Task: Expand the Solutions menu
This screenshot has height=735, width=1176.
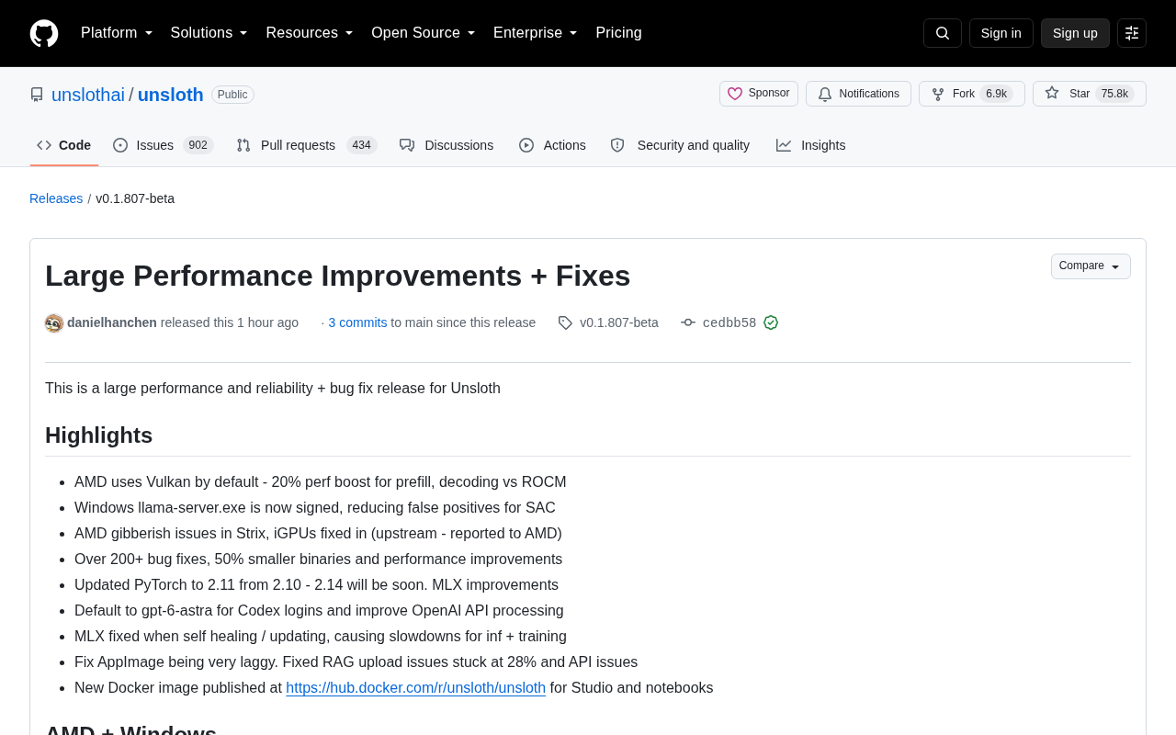Action: 209,33
